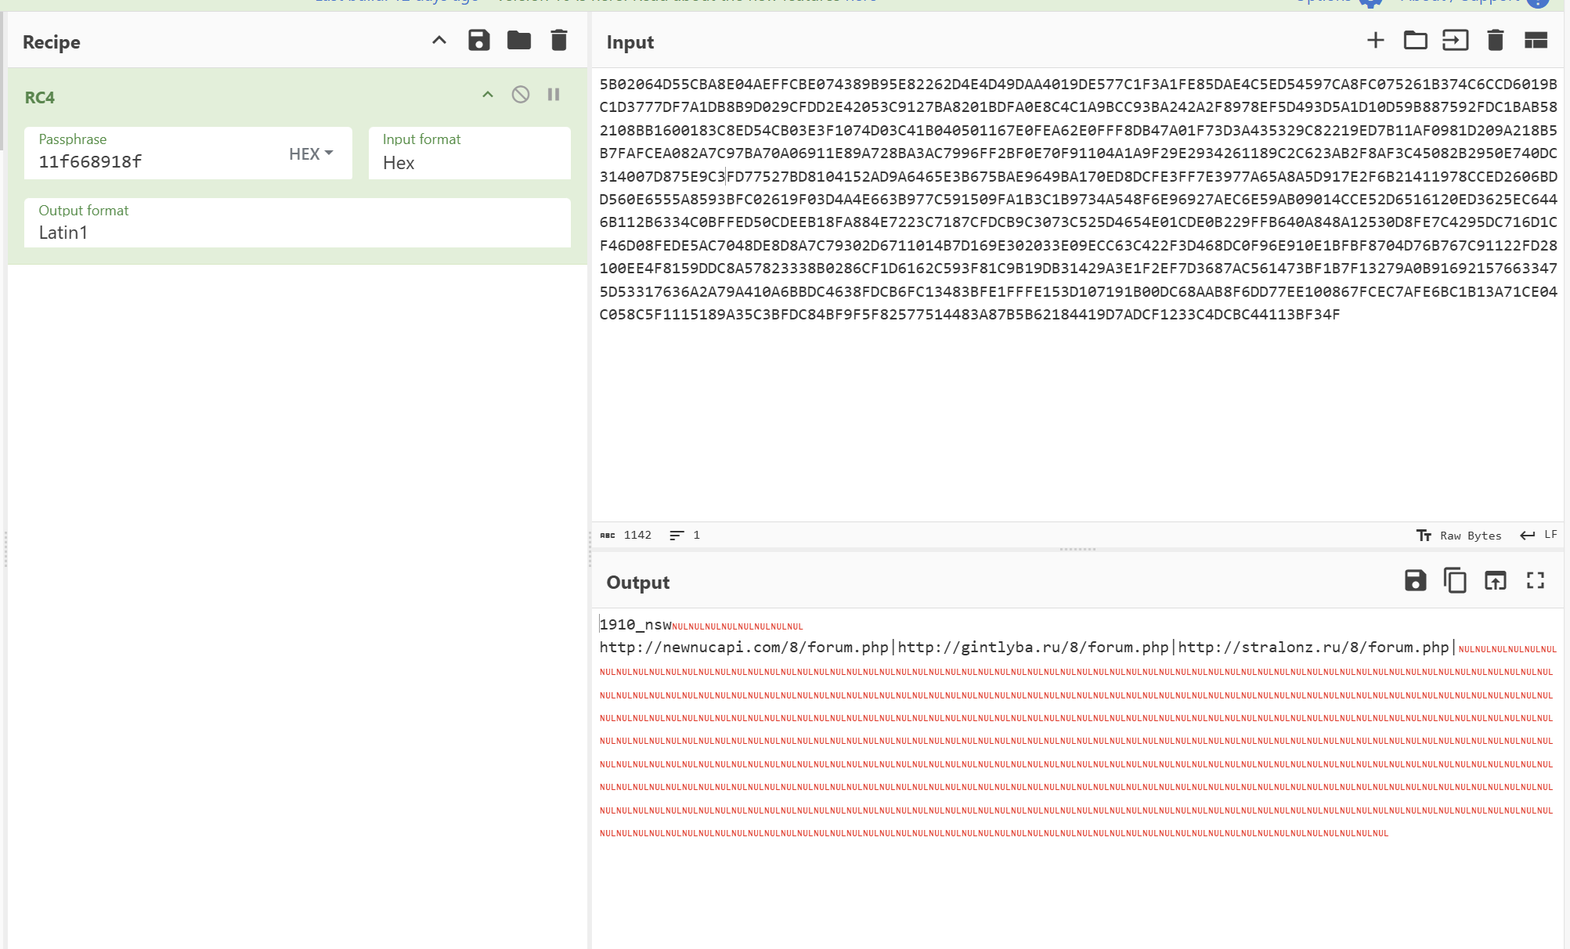Open the Input format Hex dropdown
This screenshot has width=1570, height=949.
point(470,153)
